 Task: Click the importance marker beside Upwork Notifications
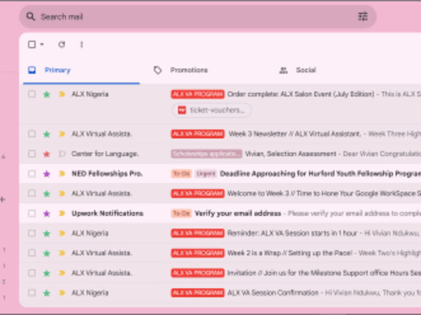tap(61, 213)
